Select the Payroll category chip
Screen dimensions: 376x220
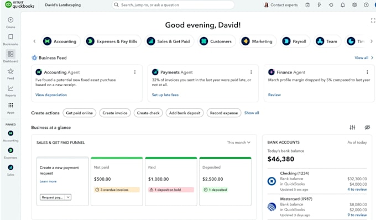pos(295,41)
